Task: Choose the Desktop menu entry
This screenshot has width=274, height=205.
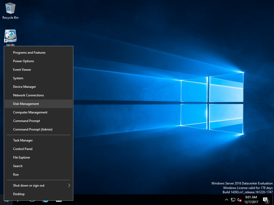Action: click(39, 194)
